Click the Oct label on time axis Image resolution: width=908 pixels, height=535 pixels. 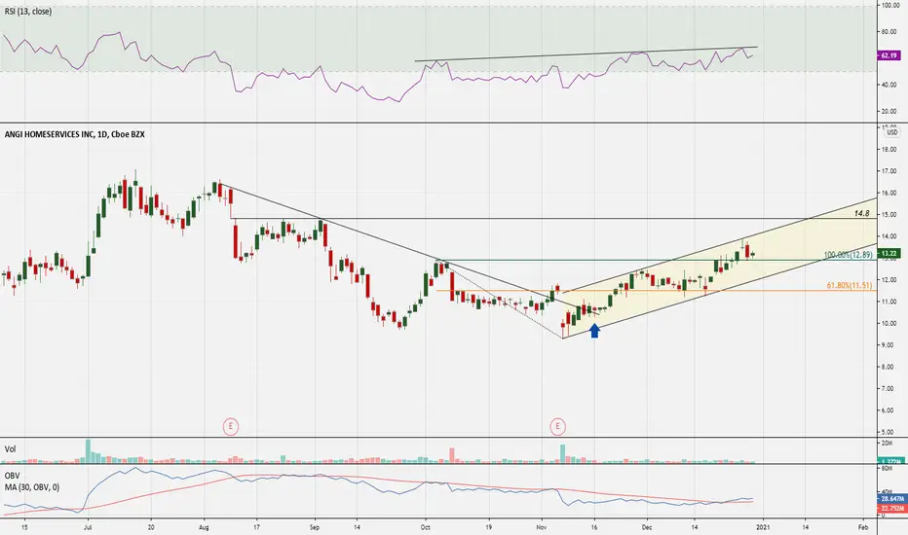pyautogui.click(x=426, y=527)
